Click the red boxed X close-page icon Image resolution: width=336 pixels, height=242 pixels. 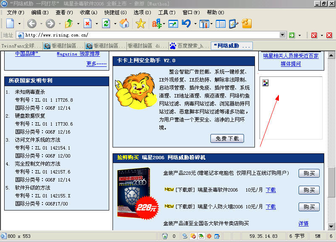[x=314, y=35]
